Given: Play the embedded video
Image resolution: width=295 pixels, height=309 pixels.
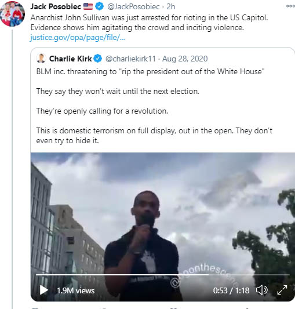Looking at the screenshot, I should (43, 290).
